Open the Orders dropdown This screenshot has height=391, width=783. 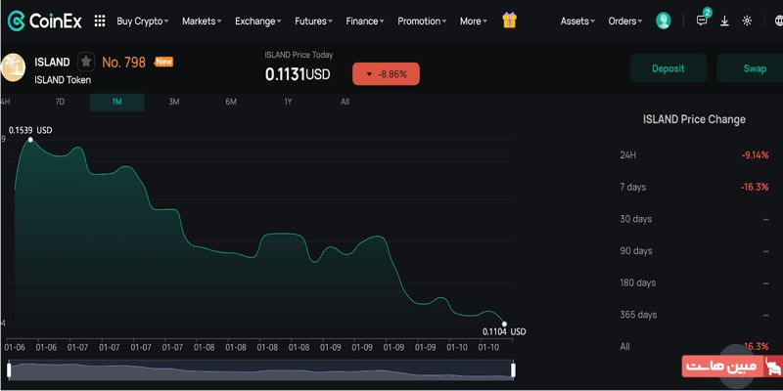pos(625,21)
